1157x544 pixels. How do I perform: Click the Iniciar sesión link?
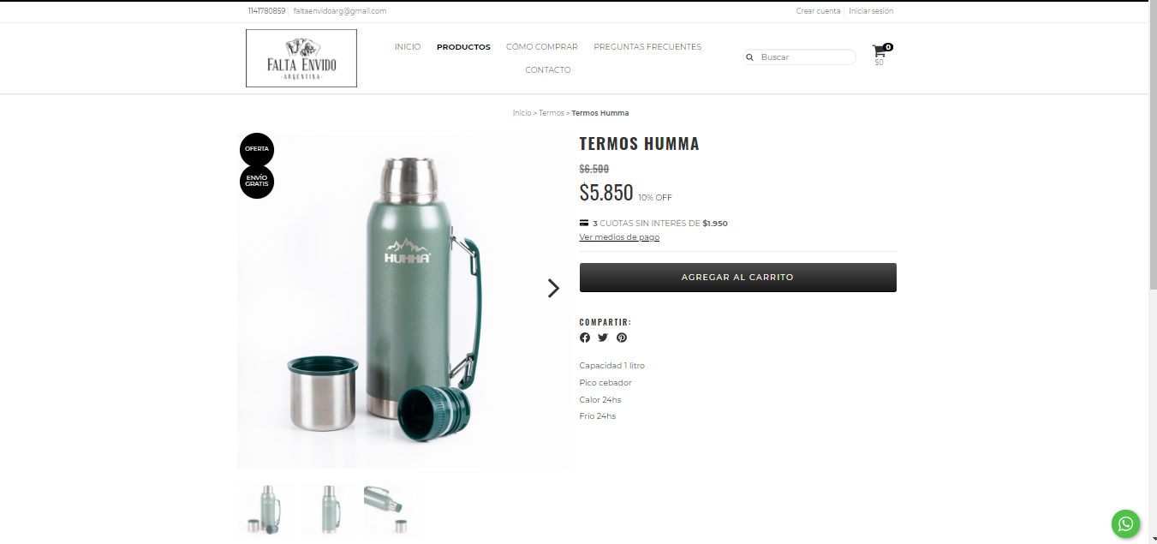coord(871,11)
